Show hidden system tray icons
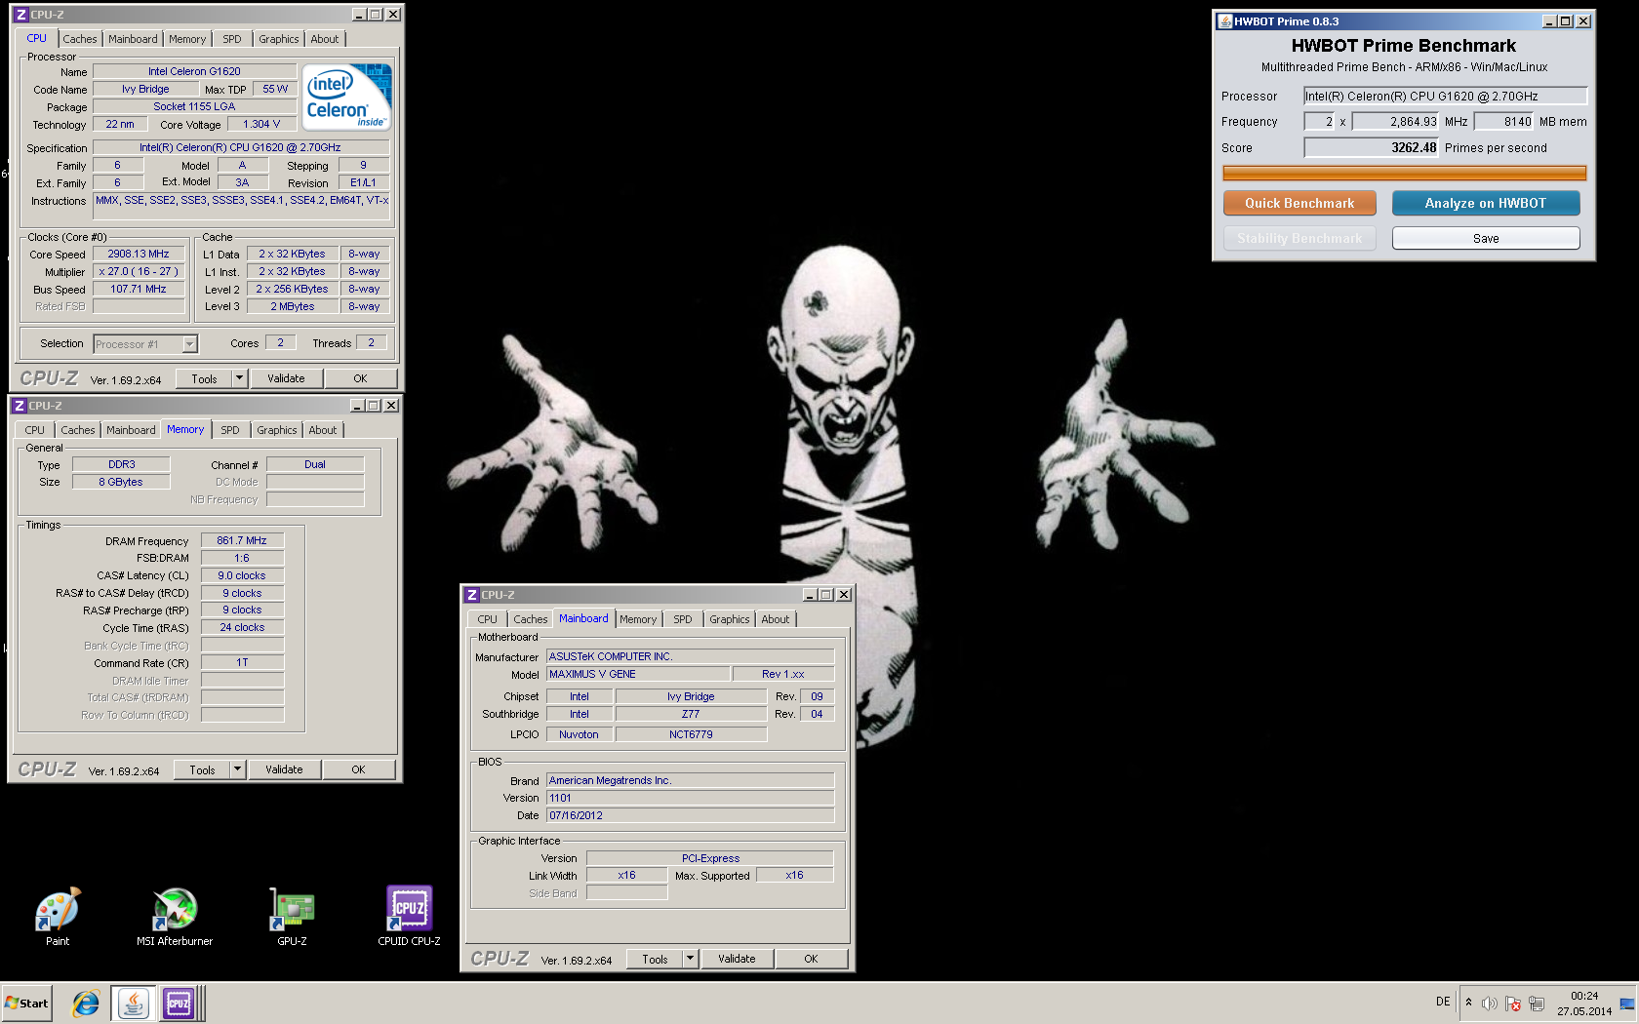 click(x=1468, y=1003)
